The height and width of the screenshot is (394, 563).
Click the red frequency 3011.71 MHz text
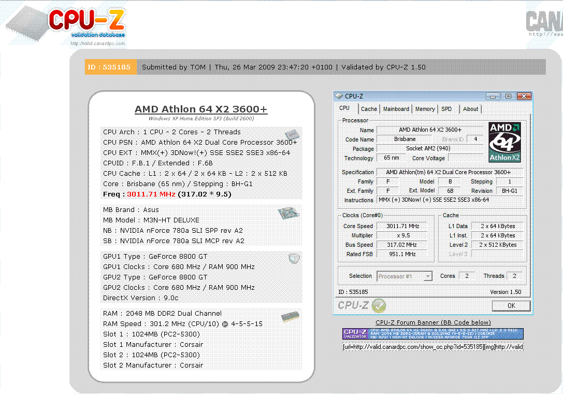pyautogui.click(x=151, y=194)
